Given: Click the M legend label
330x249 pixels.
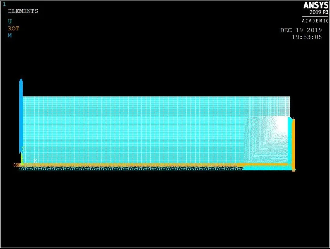Looking at the screenshot, I should [10, 35].
